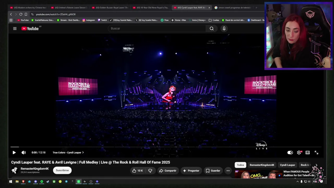
Task: Open the RemasterKingdom4K channel name link
Action: (x=35, y=169)
